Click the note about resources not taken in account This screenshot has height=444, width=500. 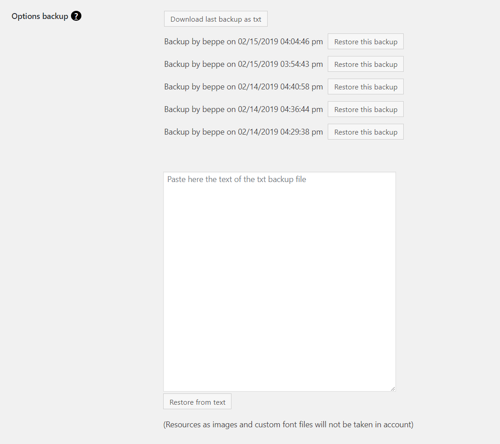click(x=288, y=425)
